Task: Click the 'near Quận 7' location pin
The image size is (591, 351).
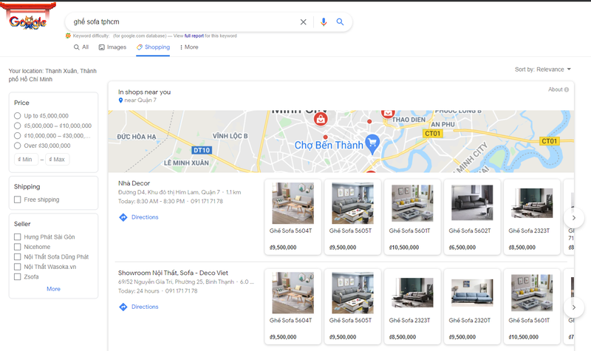Action: tap(120, 100)
